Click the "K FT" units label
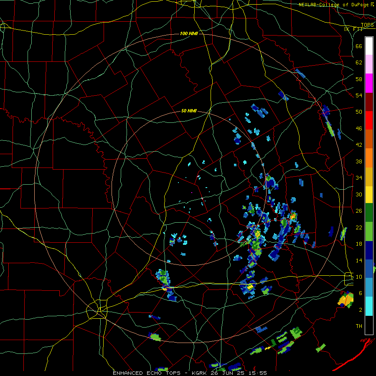 pos(353,29)
